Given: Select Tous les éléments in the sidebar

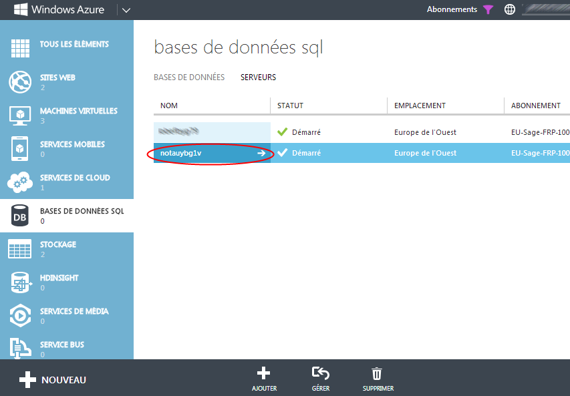Looking at the screenshot, I should [67, 48].
